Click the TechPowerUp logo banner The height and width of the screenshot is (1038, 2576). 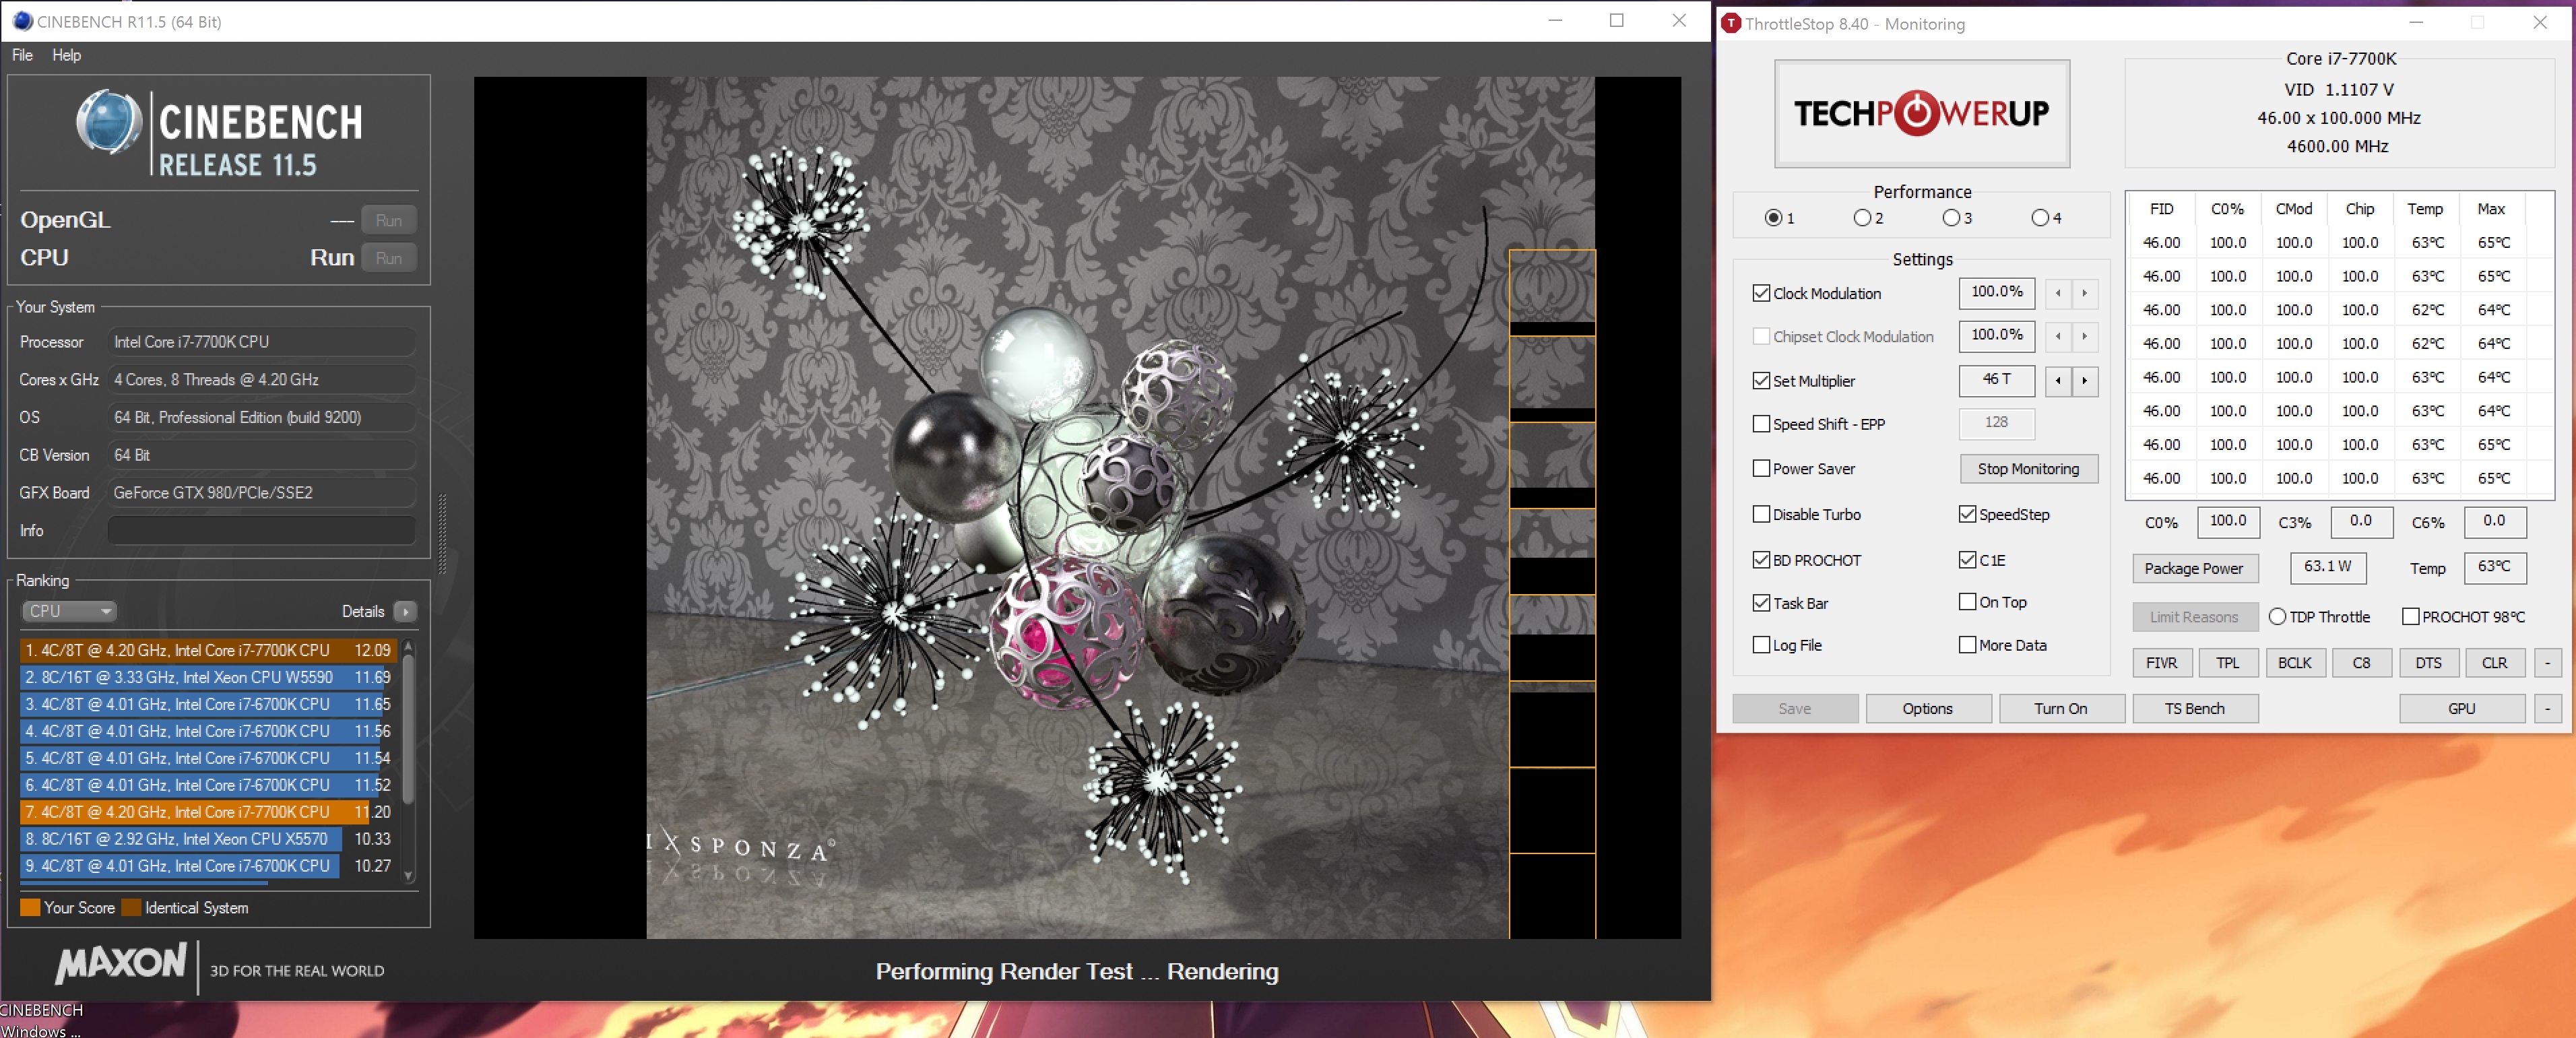pyautogui.click(x=1921, y=113)
